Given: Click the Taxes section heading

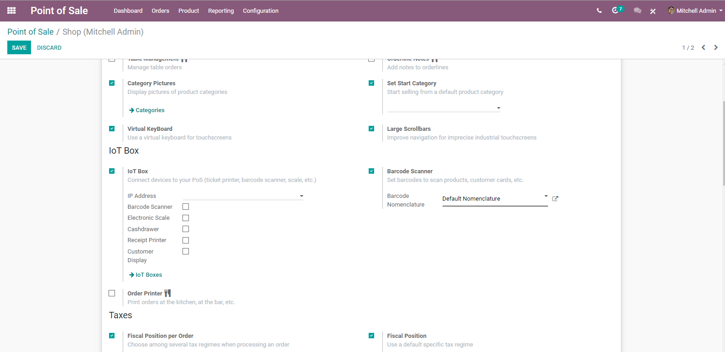Looking at the screenshot, I should pos(120,315).
